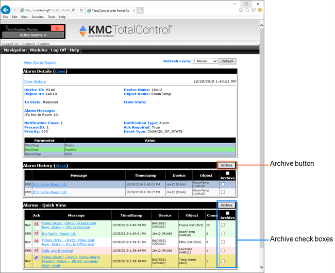Open the Tools menu

click(52, 17)
